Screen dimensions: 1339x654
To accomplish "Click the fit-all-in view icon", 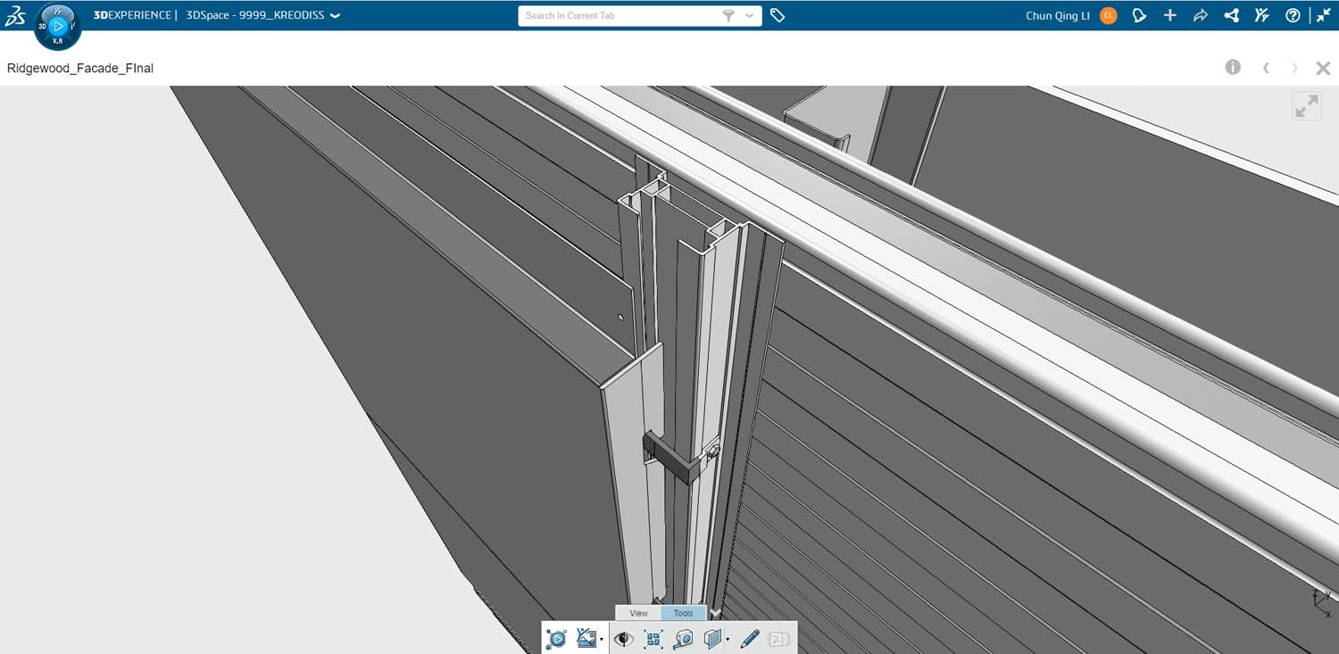I will tap(653, 639).
